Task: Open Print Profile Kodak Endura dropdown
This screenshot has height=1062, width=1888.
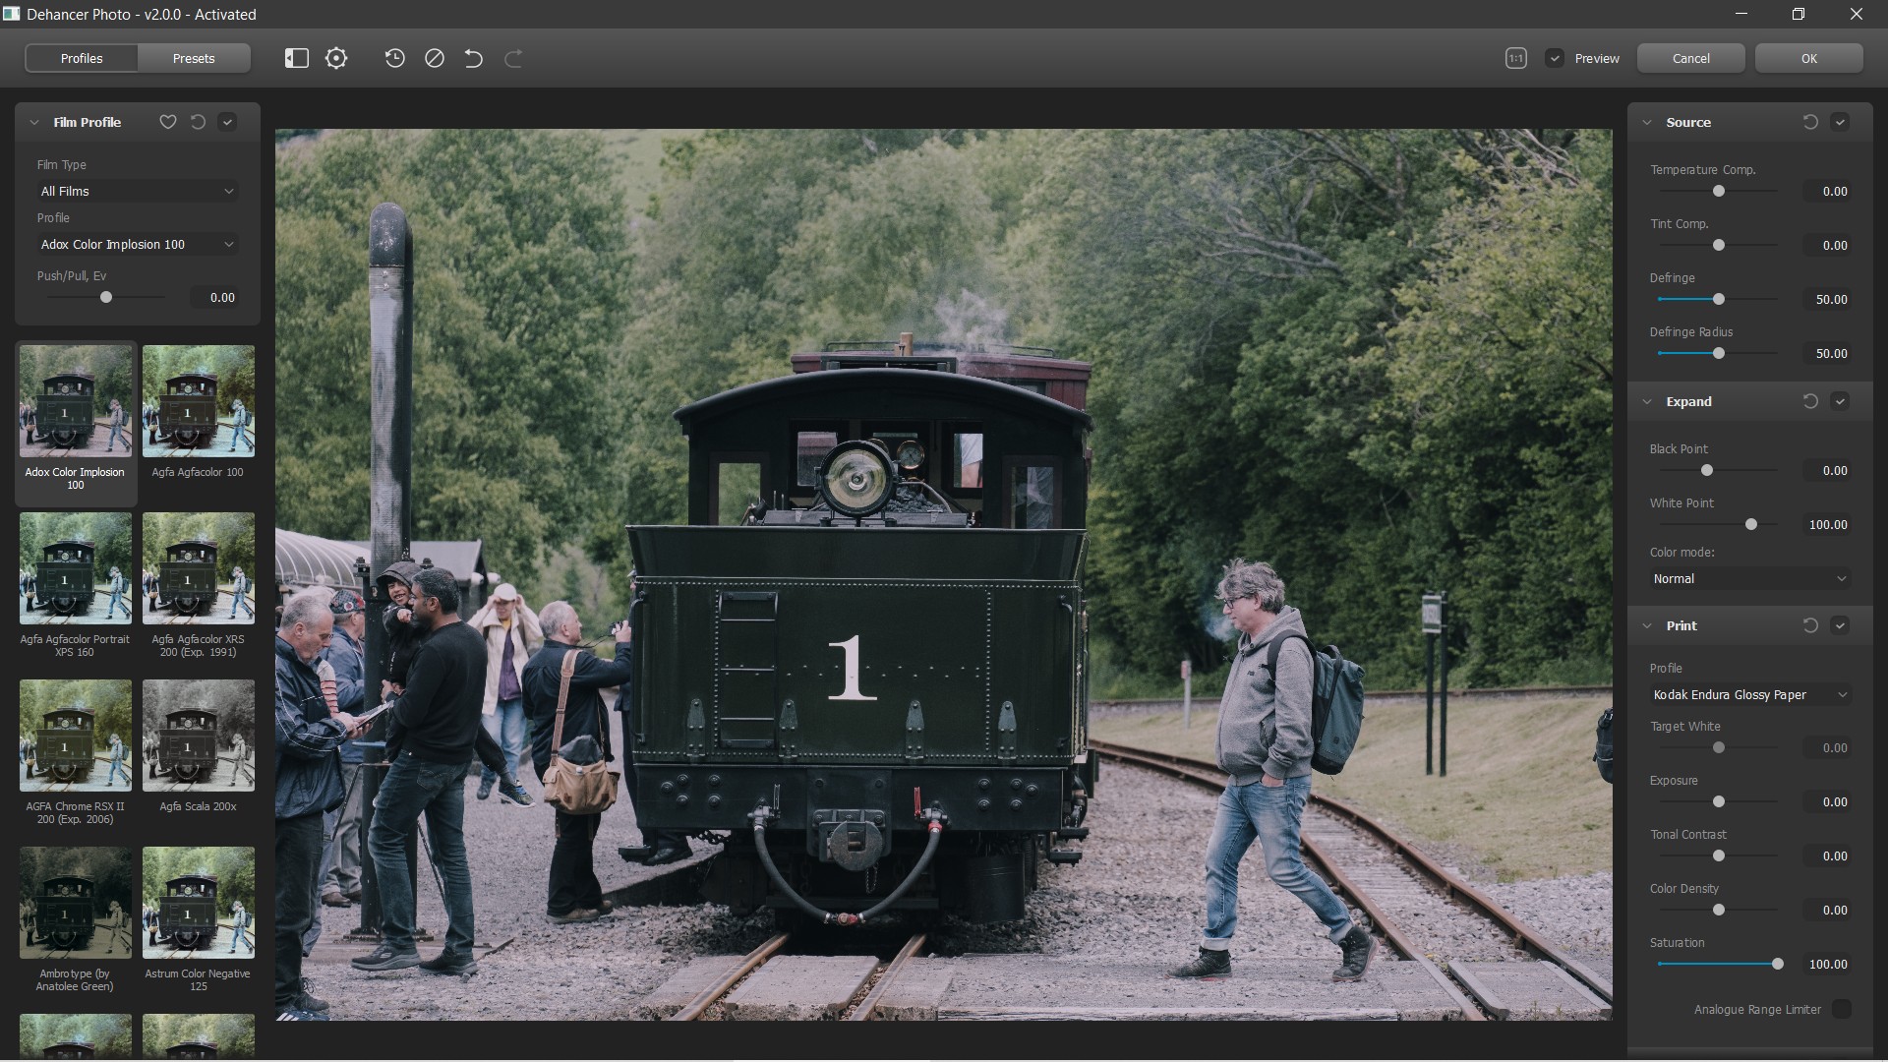Action: pyautogui.click(x=1749, y=694)
